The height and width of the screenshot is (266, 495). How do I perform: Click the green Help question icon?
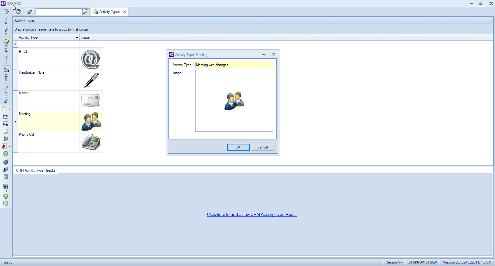point(6,196)
